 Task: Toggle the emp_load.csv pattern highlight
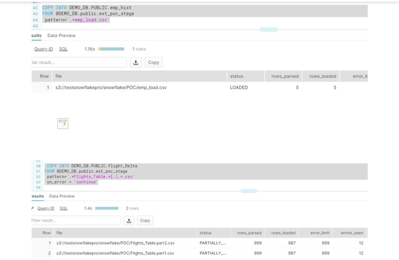pyautogui.click(x=89, y=19)
